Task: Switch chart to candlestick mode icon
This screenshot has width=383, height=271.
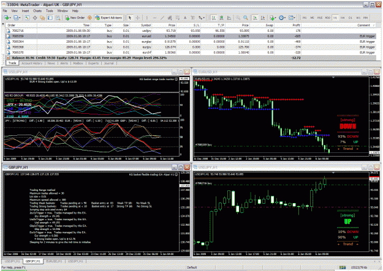Action: click(221, 18)
